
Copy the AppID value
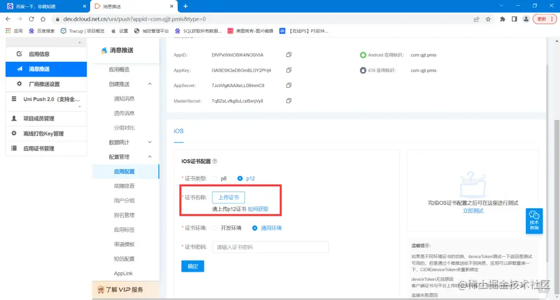pos(288,55)
